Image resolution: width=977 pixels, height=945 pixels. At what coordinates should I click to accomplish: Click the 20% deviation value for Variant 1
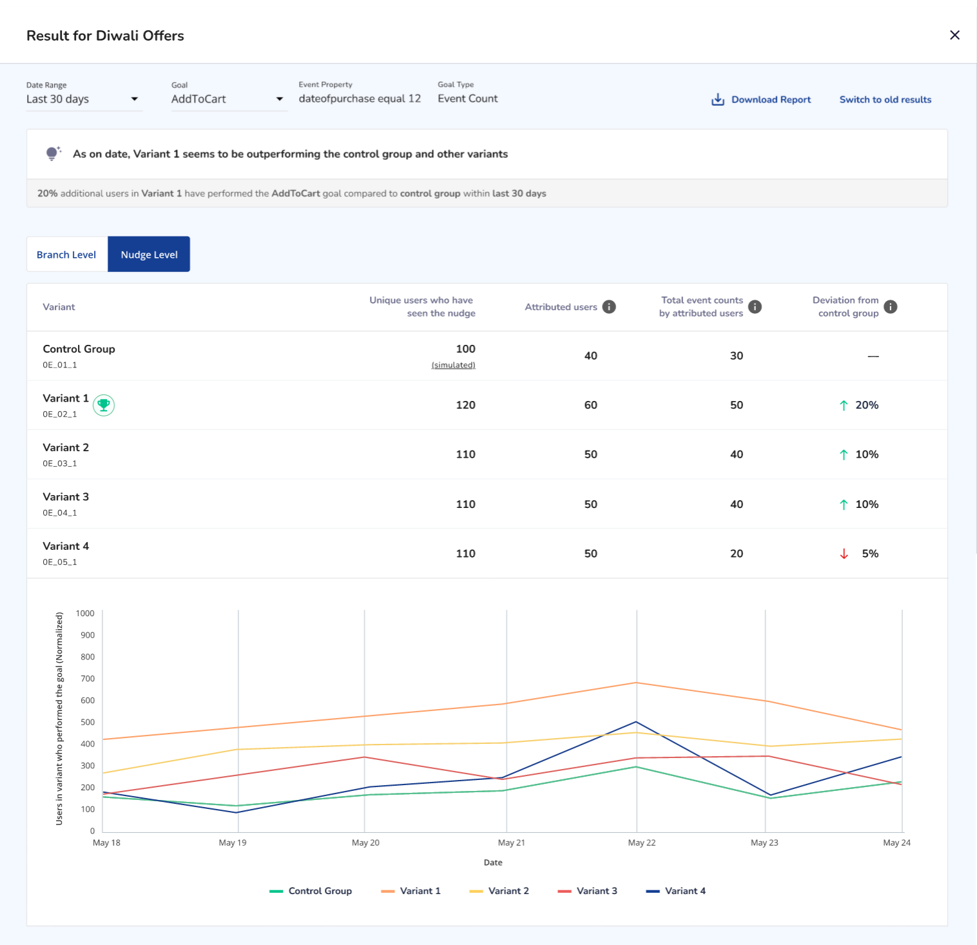coord(867,405)
